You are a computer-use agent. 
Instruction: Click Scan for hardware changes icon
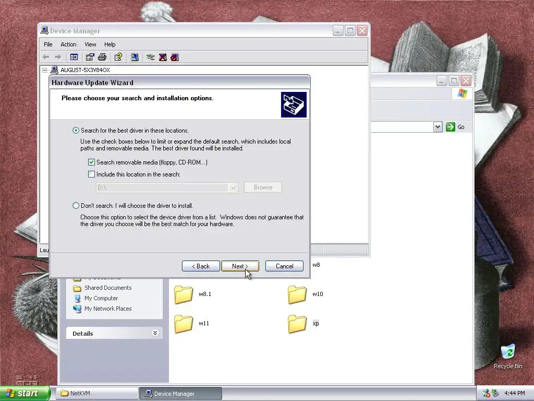click(135, 57)
